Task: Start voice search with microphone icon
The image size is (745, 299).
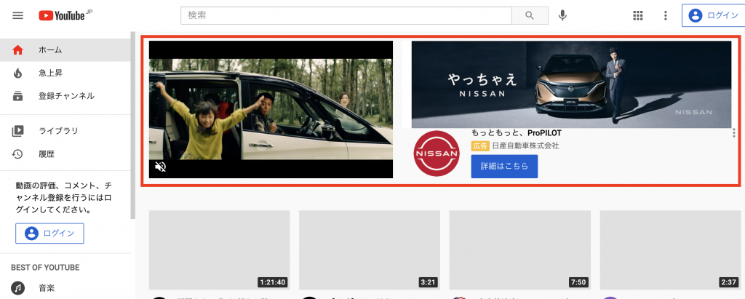Action: [562, 16]
